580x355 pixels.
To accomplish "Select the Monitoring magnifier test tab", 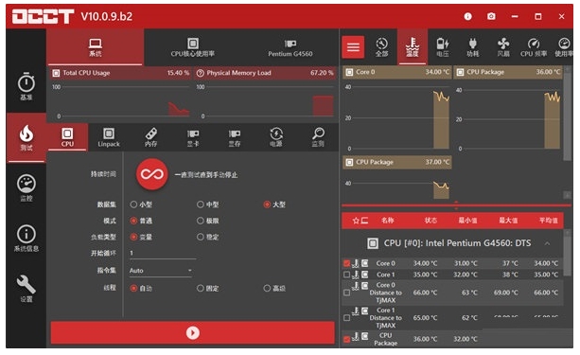I will click(x=318, y=137).
